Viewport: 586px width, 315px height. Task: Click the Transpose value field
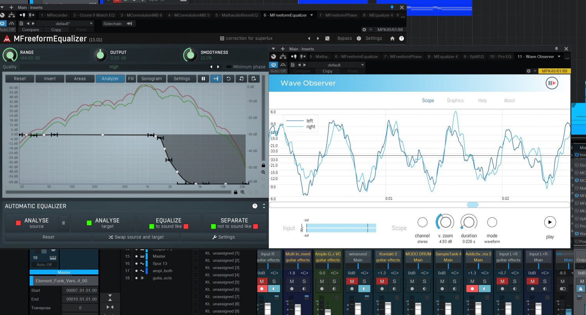[x=80, y=308]
